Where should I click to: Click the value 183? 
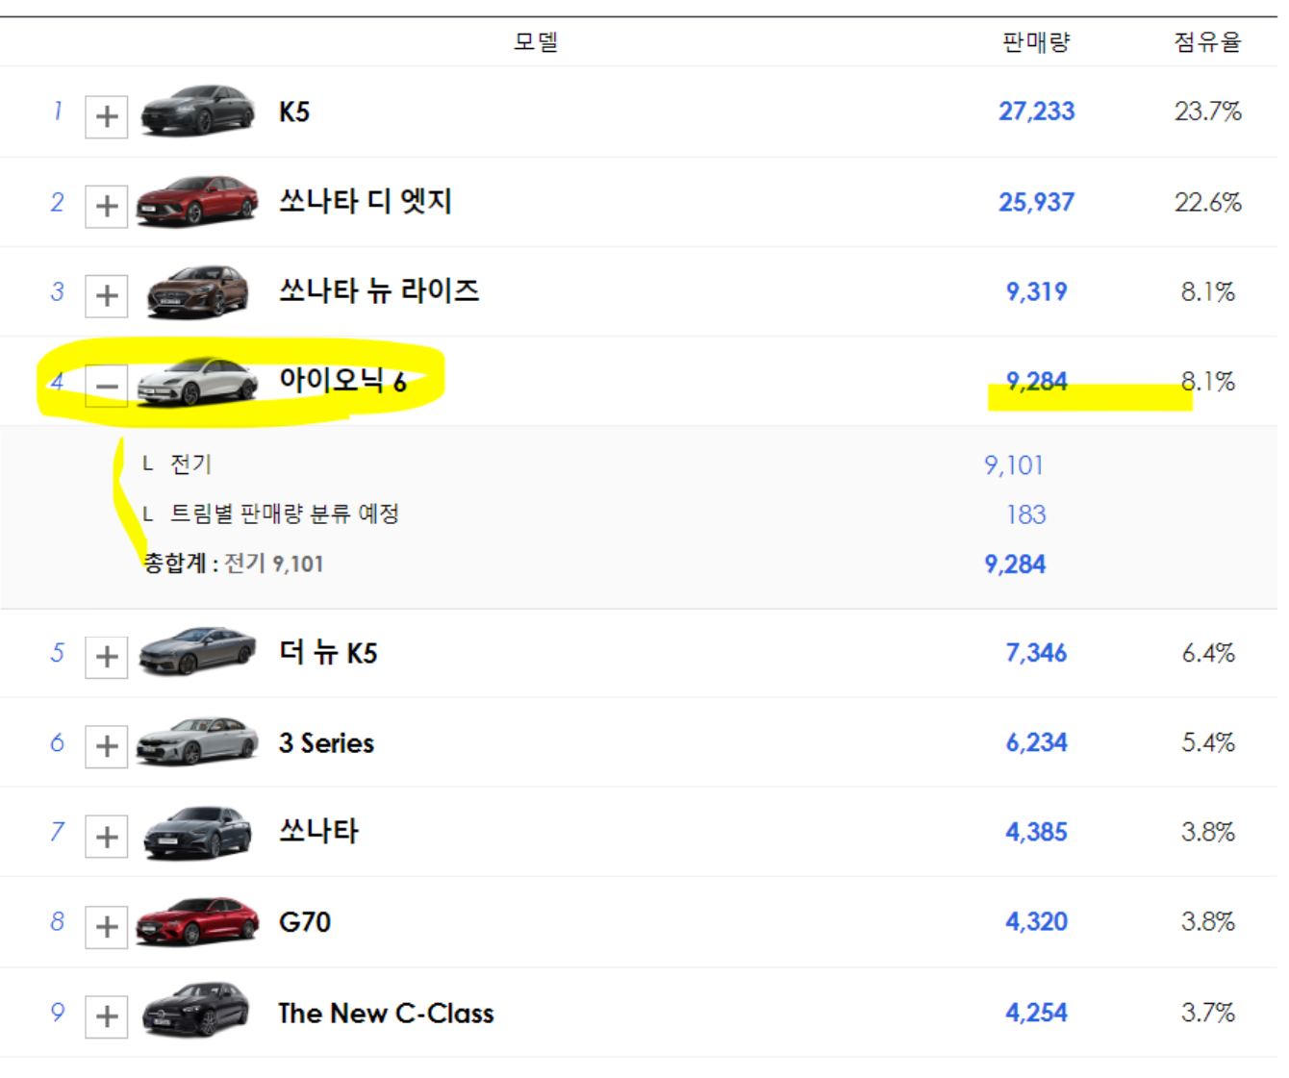coord(1026,515)
